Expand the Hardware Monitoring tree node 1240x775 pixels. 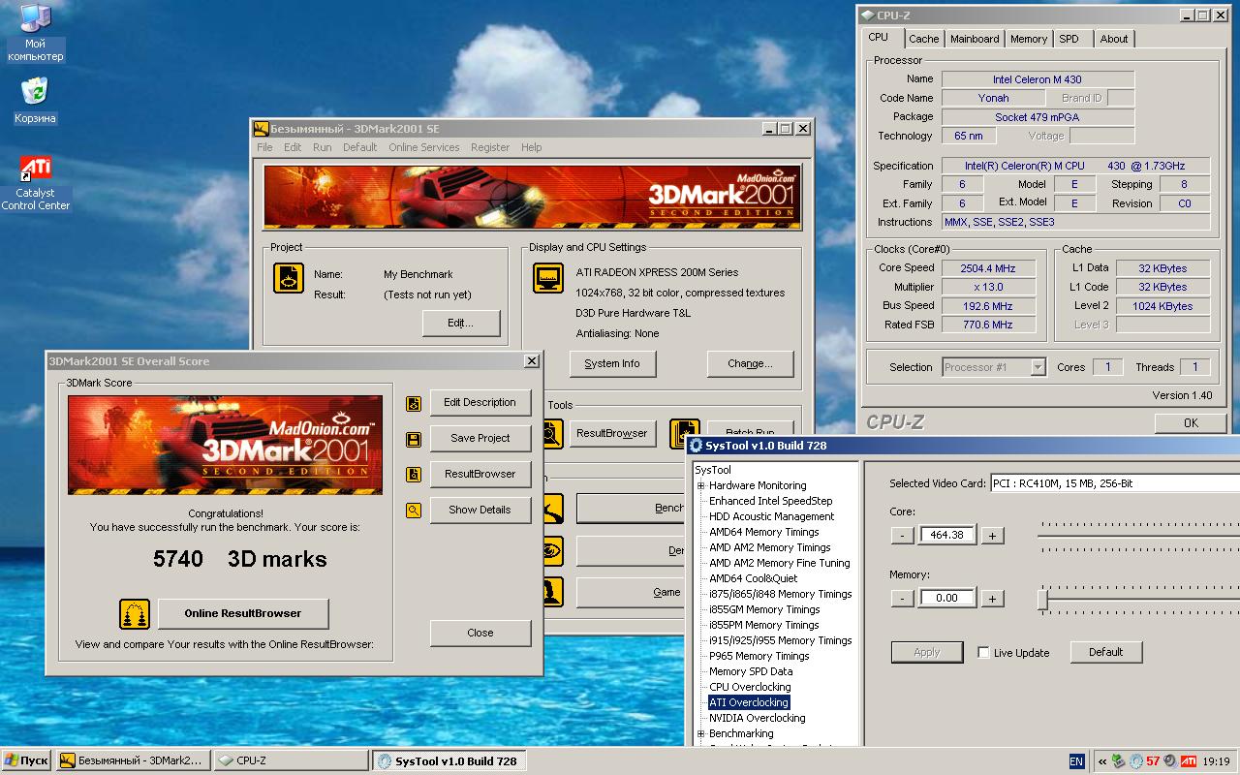coord(700,486)
